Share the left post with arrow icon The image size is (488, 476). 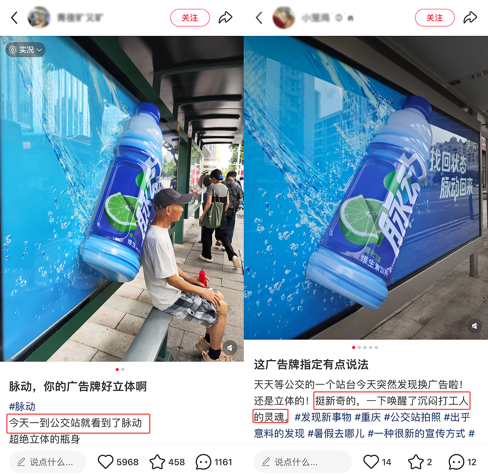point(225,18)
